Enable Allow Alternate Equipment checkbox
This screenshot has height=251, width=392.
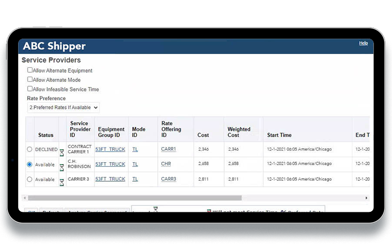click(x=30, y=70)
